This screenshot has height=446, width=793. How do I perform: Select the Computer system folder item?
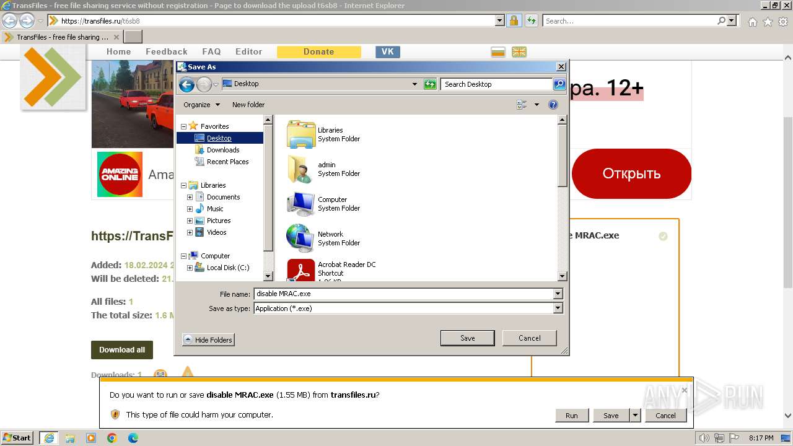(x=323, y=204)
